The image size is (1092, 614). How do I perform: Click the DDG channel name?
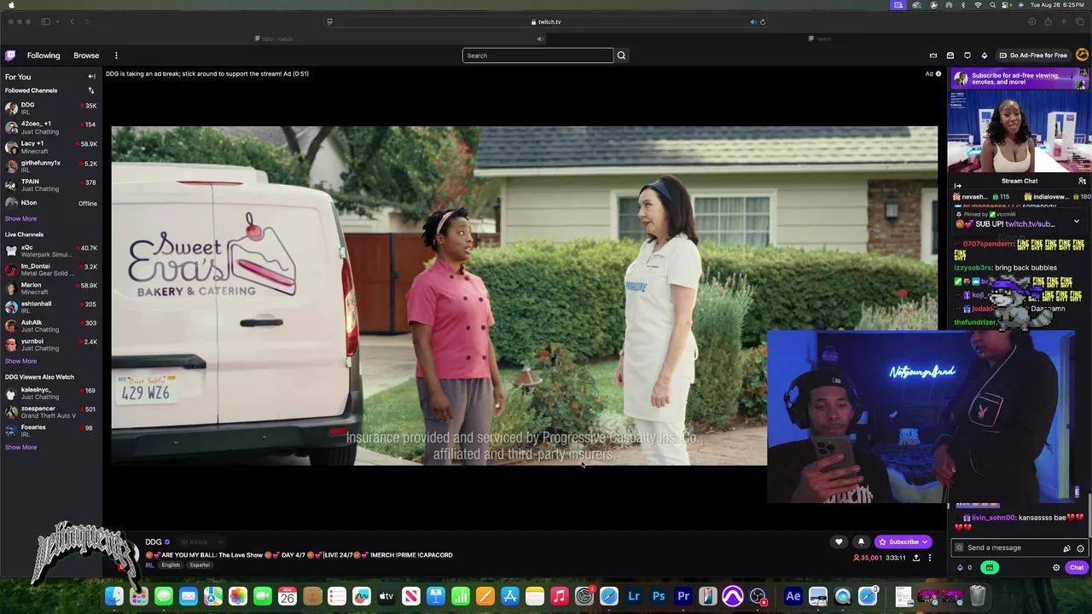tap(154, 542)
